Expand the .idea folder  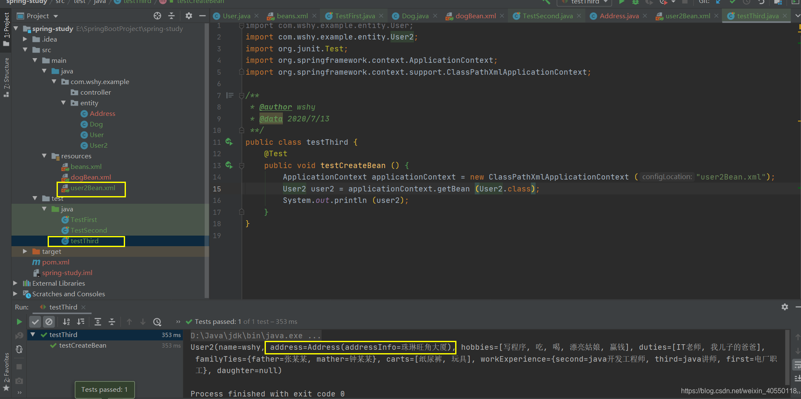(25, 39)
